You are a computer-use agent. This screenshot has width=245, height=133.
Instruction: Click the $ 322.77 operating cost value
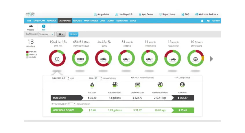click(x=137, y=98)
